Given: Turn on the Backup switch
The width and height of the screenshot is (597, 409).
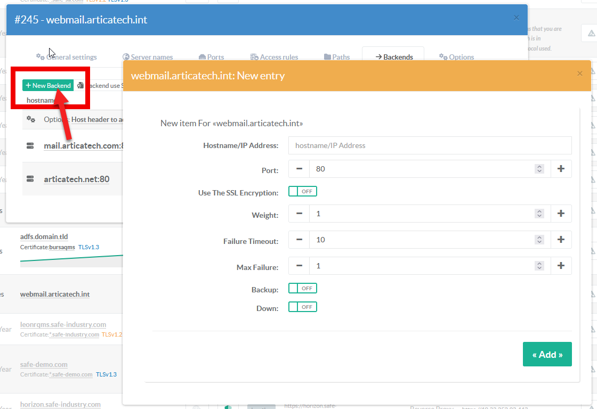Looking at the screenshot, I should click(303, 288).
